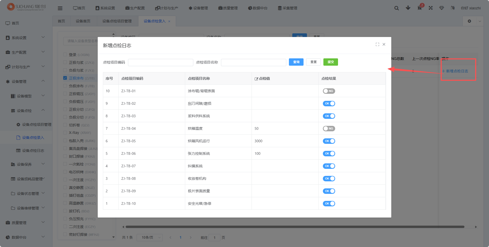The height and width of the screenshot is (247, 489).
Task: Open the bug notifications icon with badge
Action: (420, 8)
